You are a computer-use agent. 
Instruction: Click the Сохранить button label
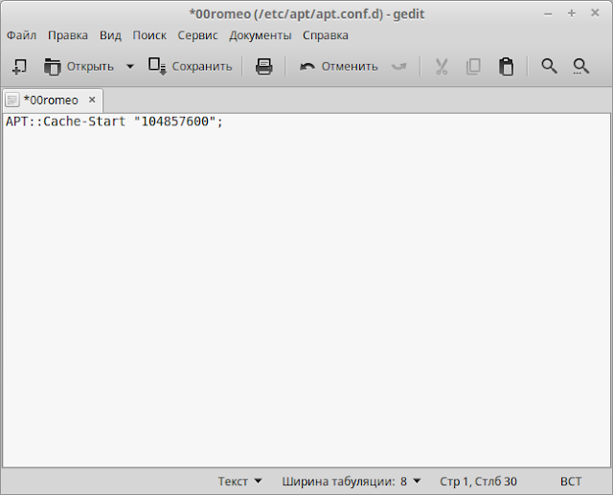click(x=202, y=66)
